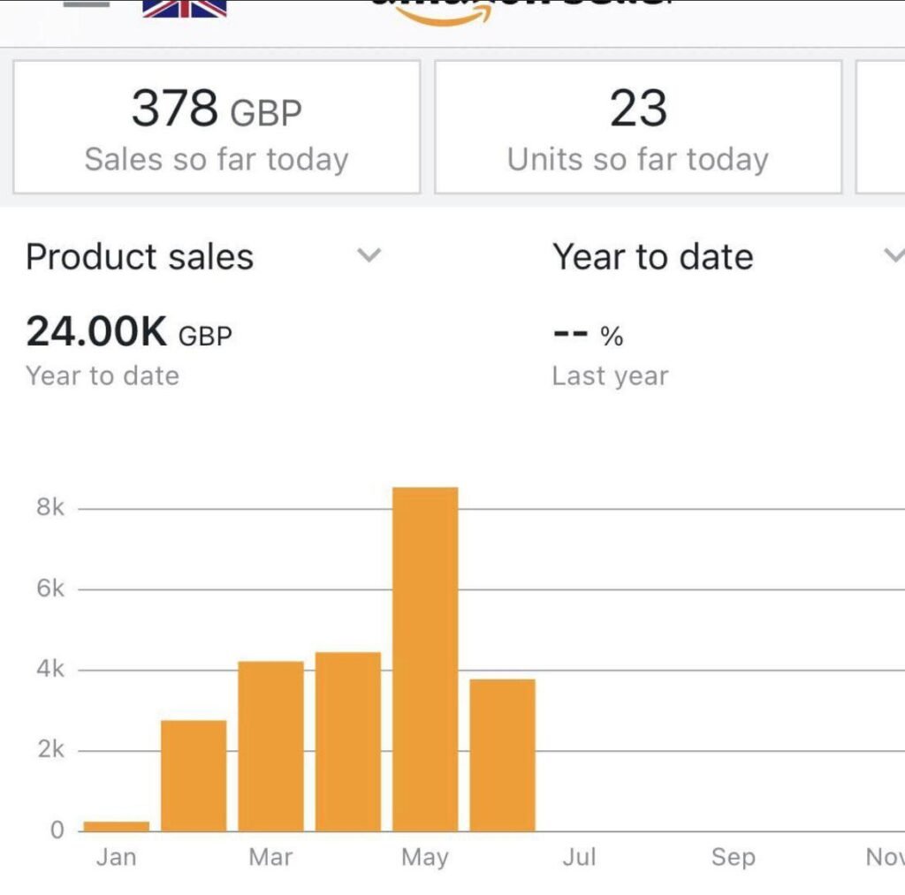The height and width of the screenshot is (895, 905).
Task: Select the April bar before May
Action: (x=348, y=741)
